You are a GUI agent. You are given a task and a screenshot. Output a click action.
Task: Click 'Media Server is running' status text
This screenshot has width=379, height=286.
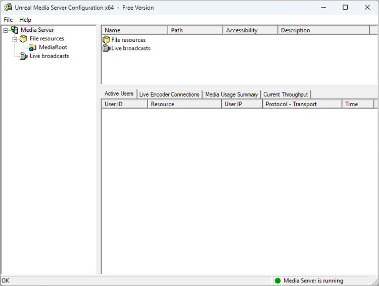click(x=313, y=280)
